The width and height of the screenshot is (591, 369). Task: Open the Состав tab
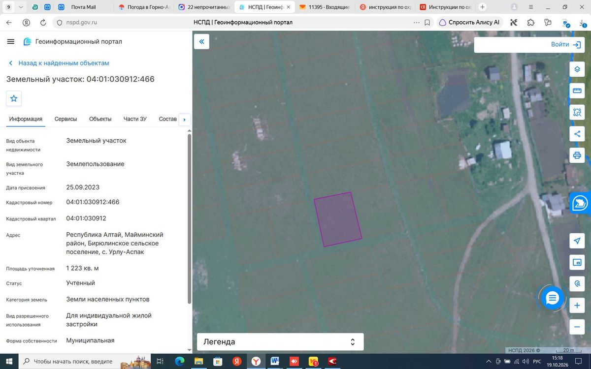click(x=168, y=119)
